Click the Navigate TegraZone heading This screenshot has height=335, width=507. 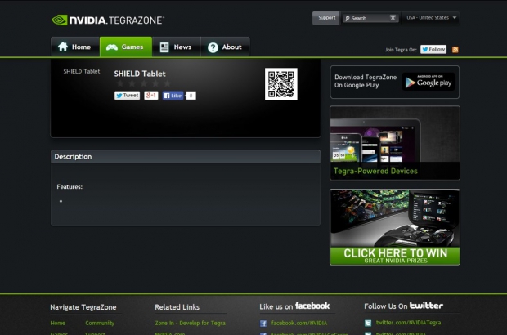pos(83,307)
